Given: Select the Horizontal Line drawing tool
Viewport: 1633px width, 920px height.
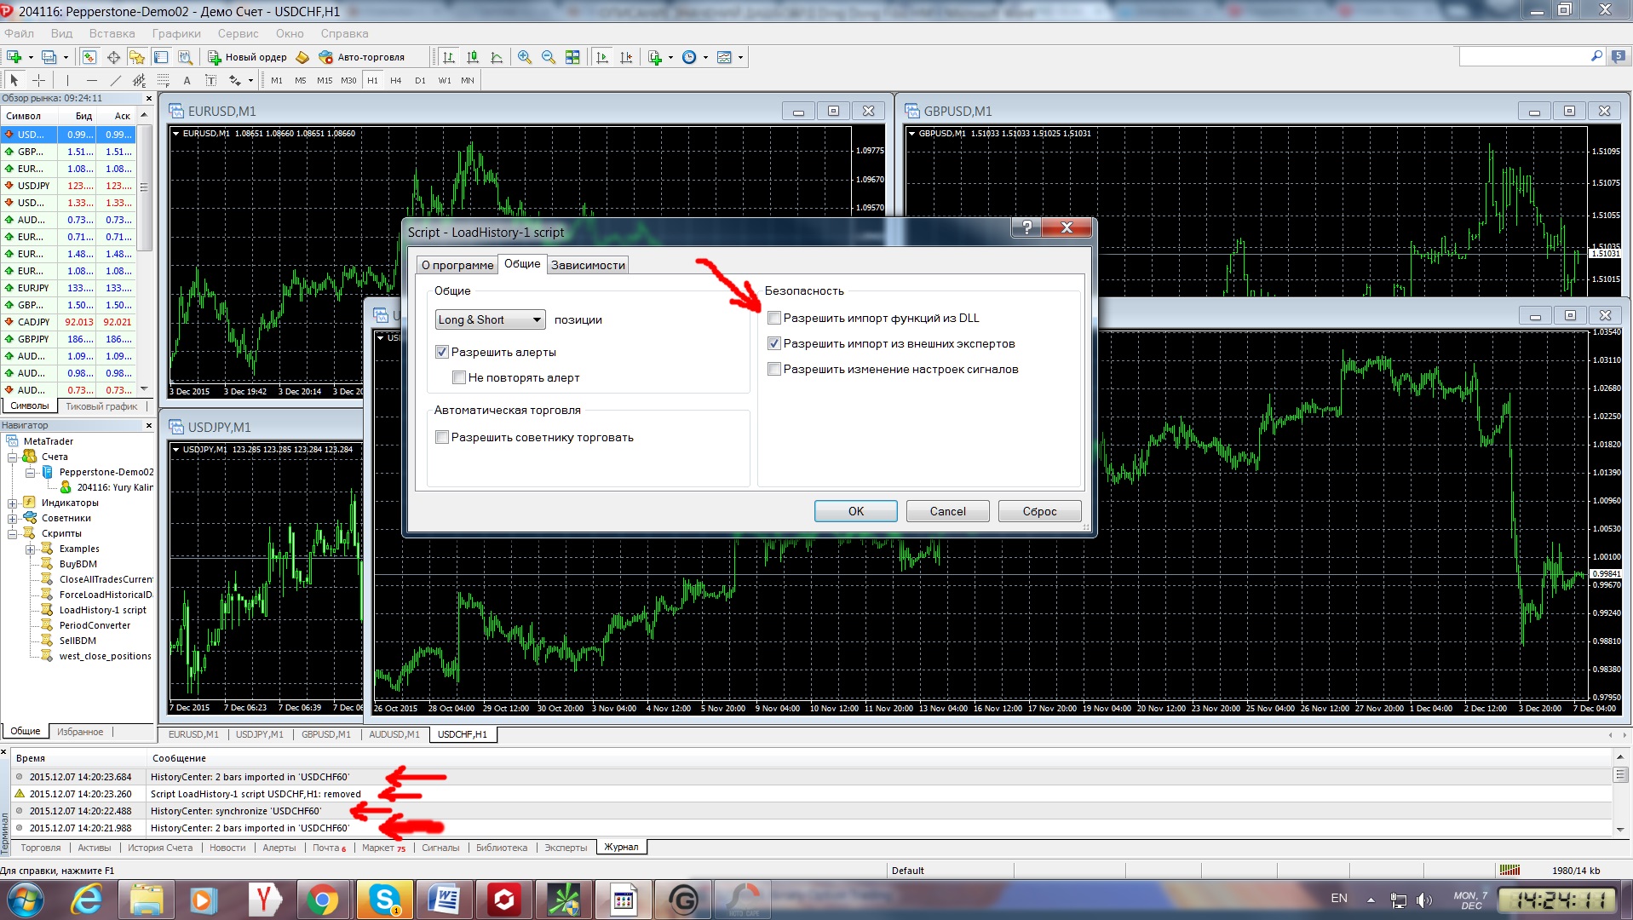Looking at the screenshot, I should pos(91,80).
